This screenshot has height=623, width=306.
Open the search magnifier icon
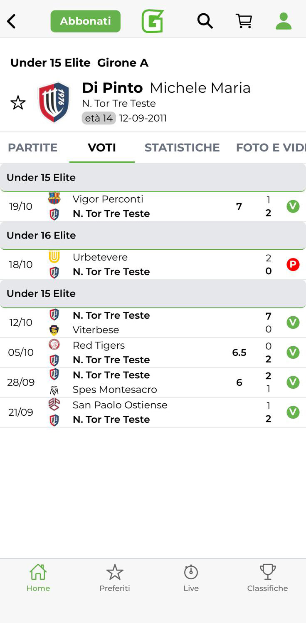pos(205,21)
